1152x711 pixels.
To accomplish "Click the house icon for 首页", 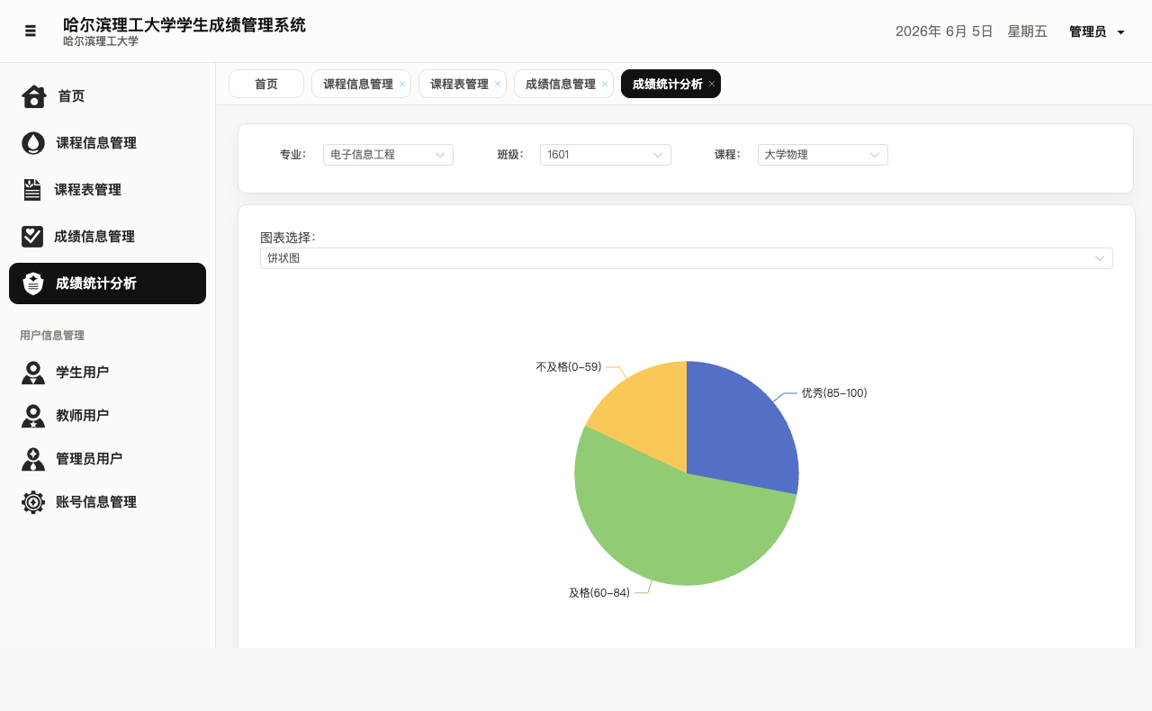I will coord(34,96).
